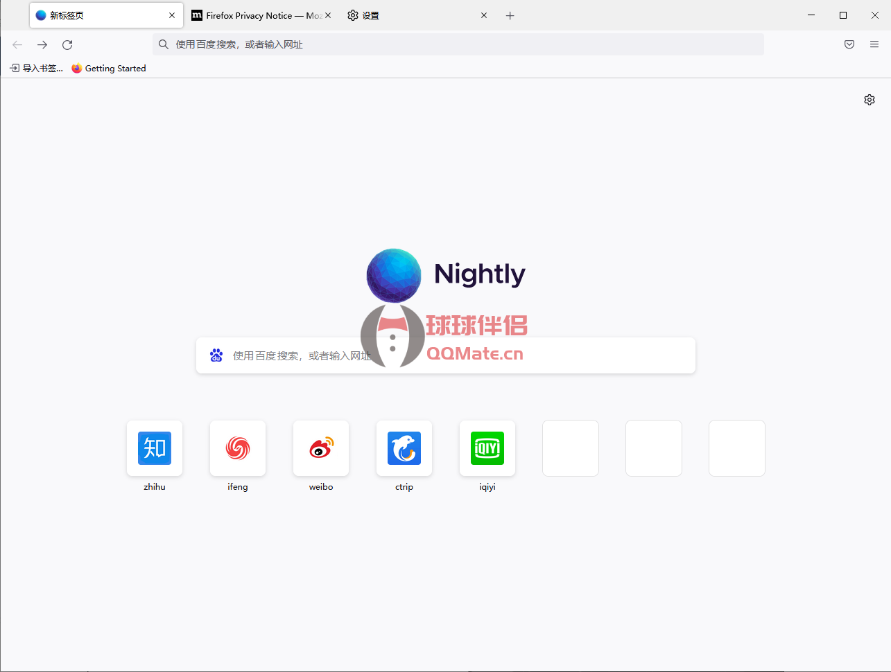This screenshot has height=672, width=891.
Task: Open the Firefox application menu
Action: tap(874, 44)
